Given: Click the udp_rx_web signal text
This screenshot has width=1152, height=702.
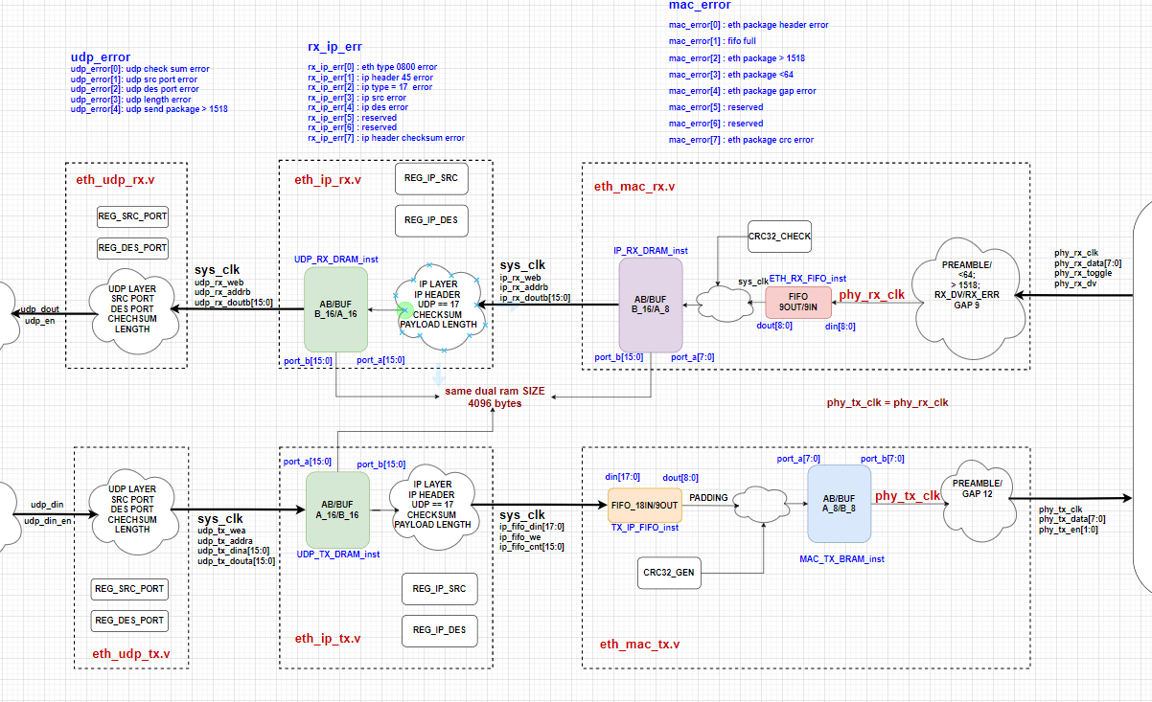Looking at the screenshot, I should pos(219,282).
